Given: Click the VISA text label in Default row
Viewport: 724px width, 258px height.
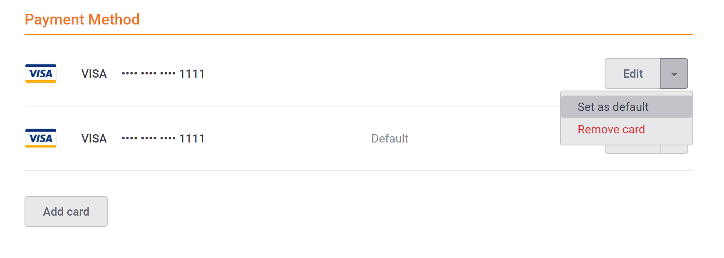Looking at the screenshot, I should (x=94, y=138).
